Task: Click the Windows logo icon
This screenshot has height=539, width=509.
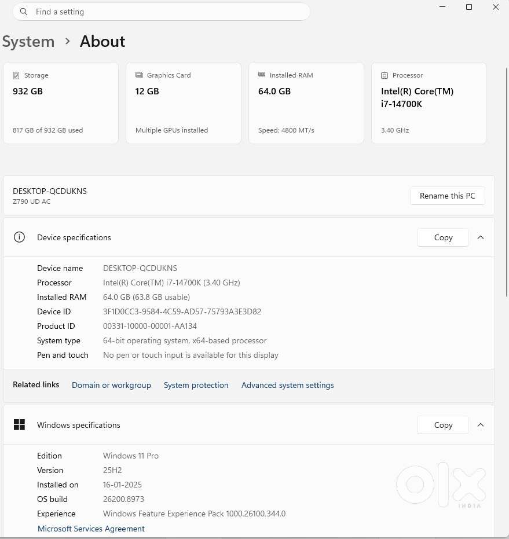Action: [x=19, y=424]
